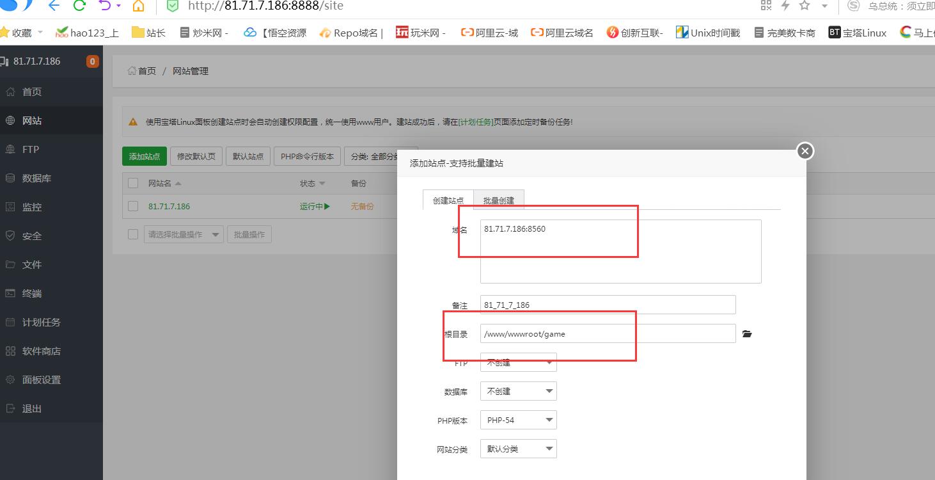Image resolution: width=935 pixels, height=480 pixels.
Task: Click the browser back arrow
Action: [x=54, y=6]
